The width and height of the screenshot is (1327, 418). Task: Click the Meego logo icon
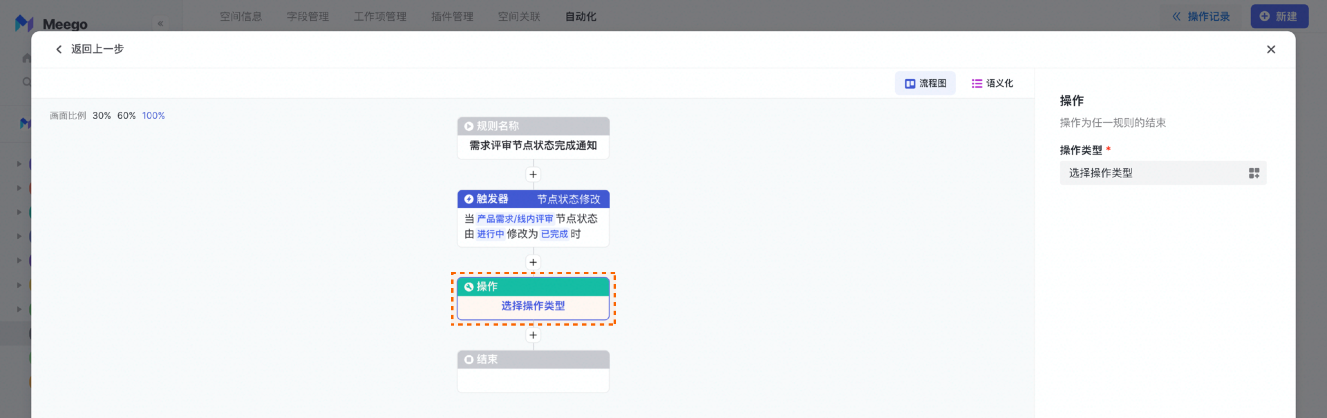24,23
